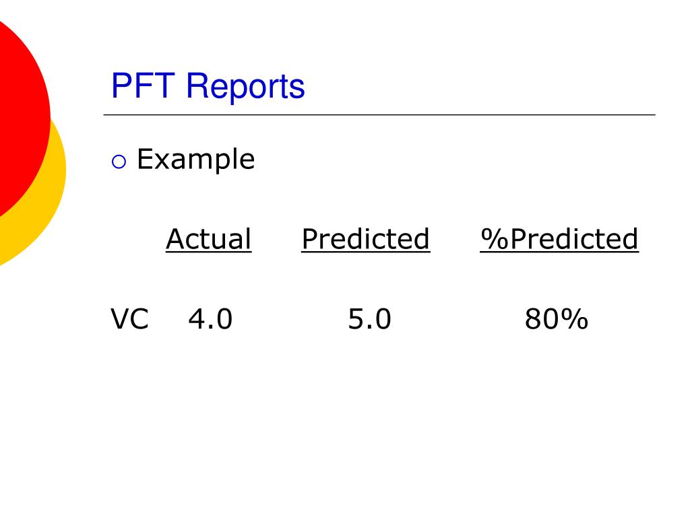Screen dimensions: 690x517
Task: Click the hollow blue bullet circle
Action: (119, 162)
